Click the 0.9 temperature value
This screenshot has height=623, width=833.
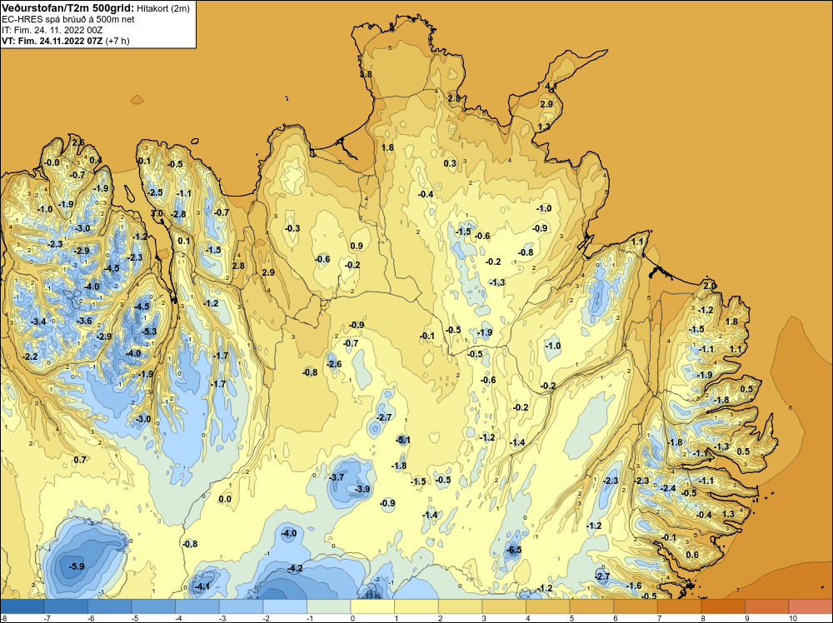click(357, 246)
